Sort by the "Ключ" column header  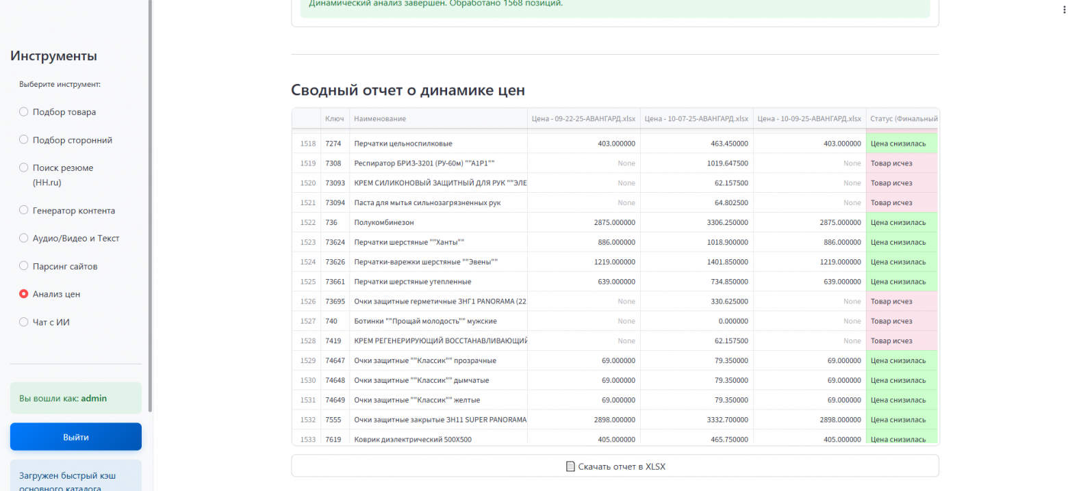[x=335, y=118]
